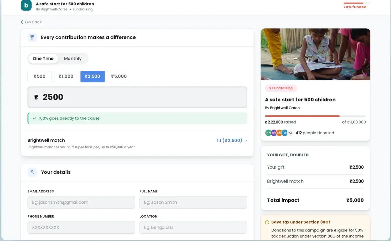Click the SM donor avatar
Viewport: 391px width, 241px height.
[x=279, y=133]
